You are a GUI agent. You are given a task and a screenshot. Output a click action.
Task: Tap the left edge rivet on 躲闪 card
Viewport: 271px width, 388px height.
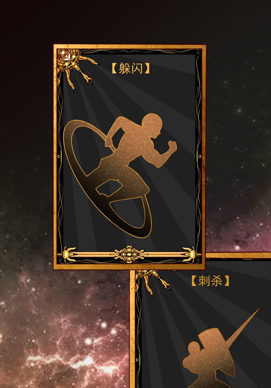click(x=59, y=156)
